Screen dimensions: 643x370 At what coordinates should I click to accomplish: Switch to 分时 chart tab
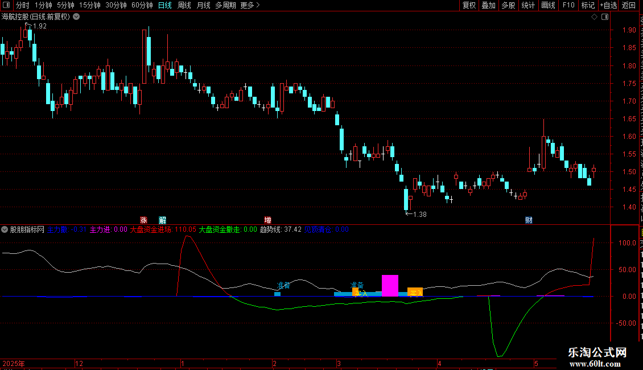23,5
